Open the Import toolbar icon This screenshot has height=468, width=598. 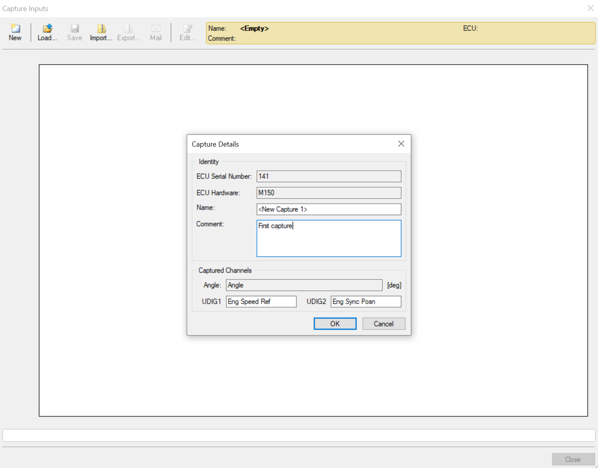[101, 29]
